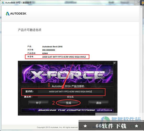Viewport: 144px width, 131px height.
Task: Click the Autodesk logo in the header
Action: (16, 14)
